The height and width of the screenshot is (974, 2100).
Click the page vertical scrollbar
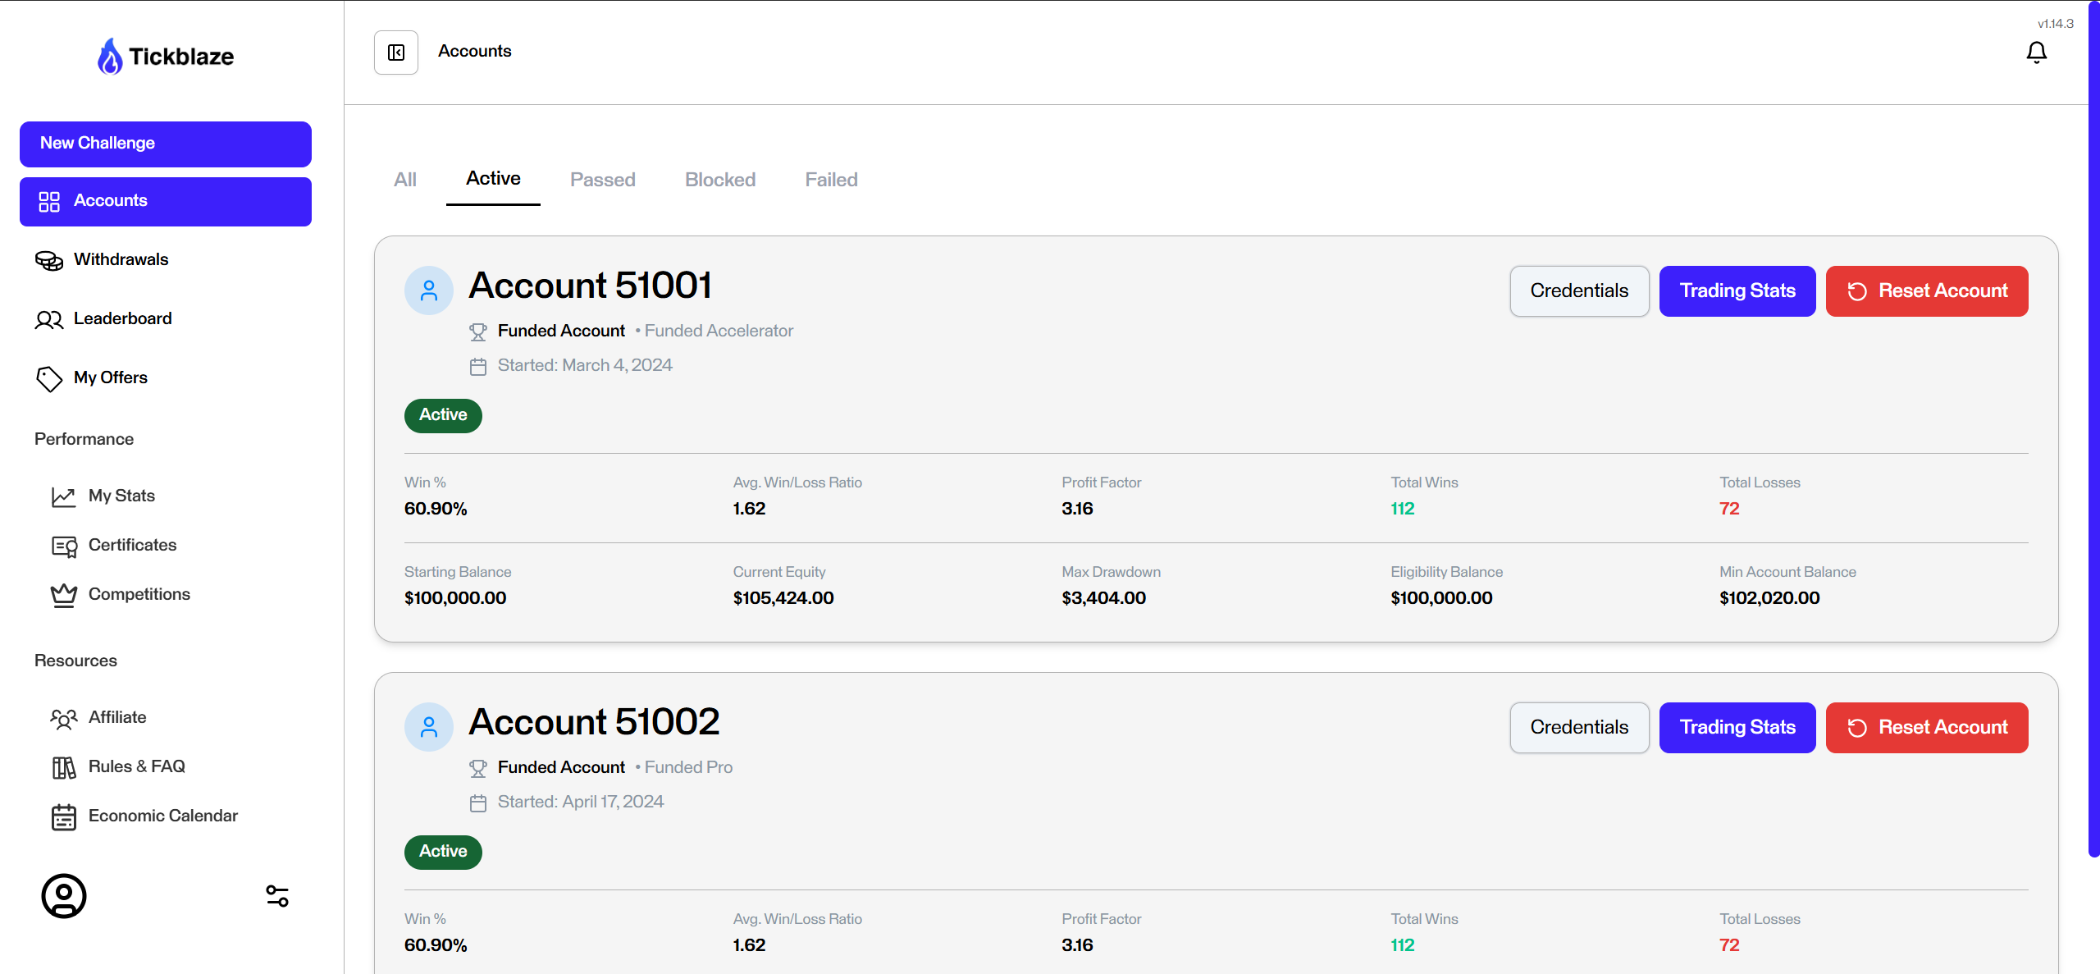2093,427
